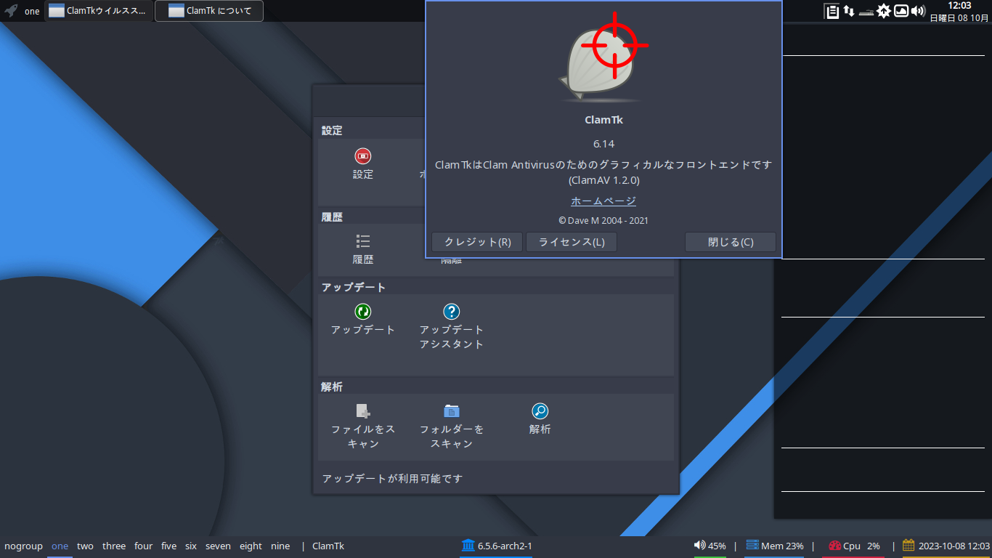Switch to workspace eight
Image resolution: width=992 pixels, height=558 pixels.
[x=251, y=546]
